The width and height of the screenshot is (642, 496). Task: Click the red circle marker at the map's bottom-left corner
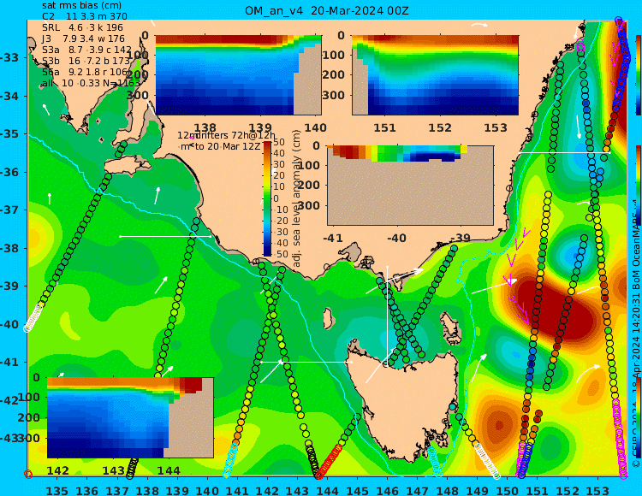pyautogui.click(x=28, y=474)
